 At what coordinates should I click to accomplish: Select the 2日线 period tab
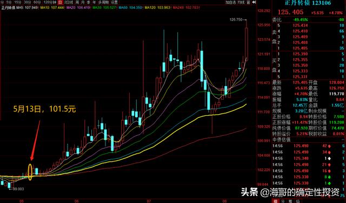pyautogui.click(x=69, y=2)
